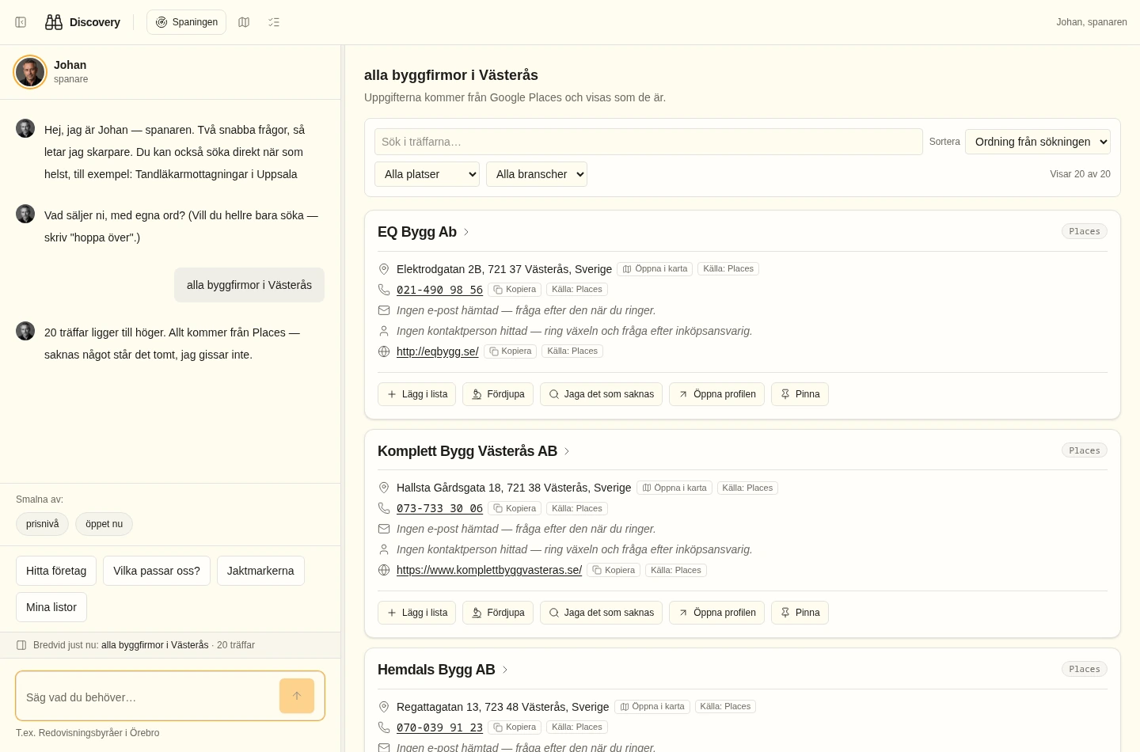Viewport: 1140px width, 752px height.
Task: Copy Komplett Bygg phone 073-733 30 06
Action: [x=515, y=509]
